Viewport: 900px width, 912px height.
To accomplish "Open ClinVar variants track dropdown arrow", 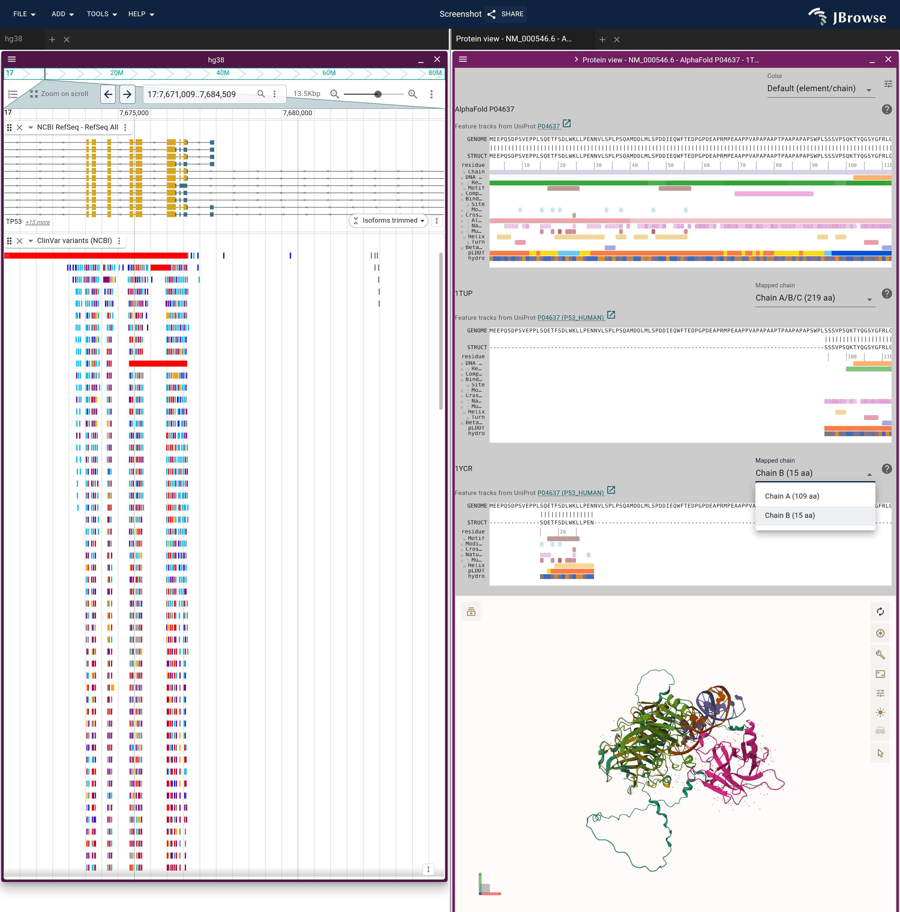I will pos(31,241).
